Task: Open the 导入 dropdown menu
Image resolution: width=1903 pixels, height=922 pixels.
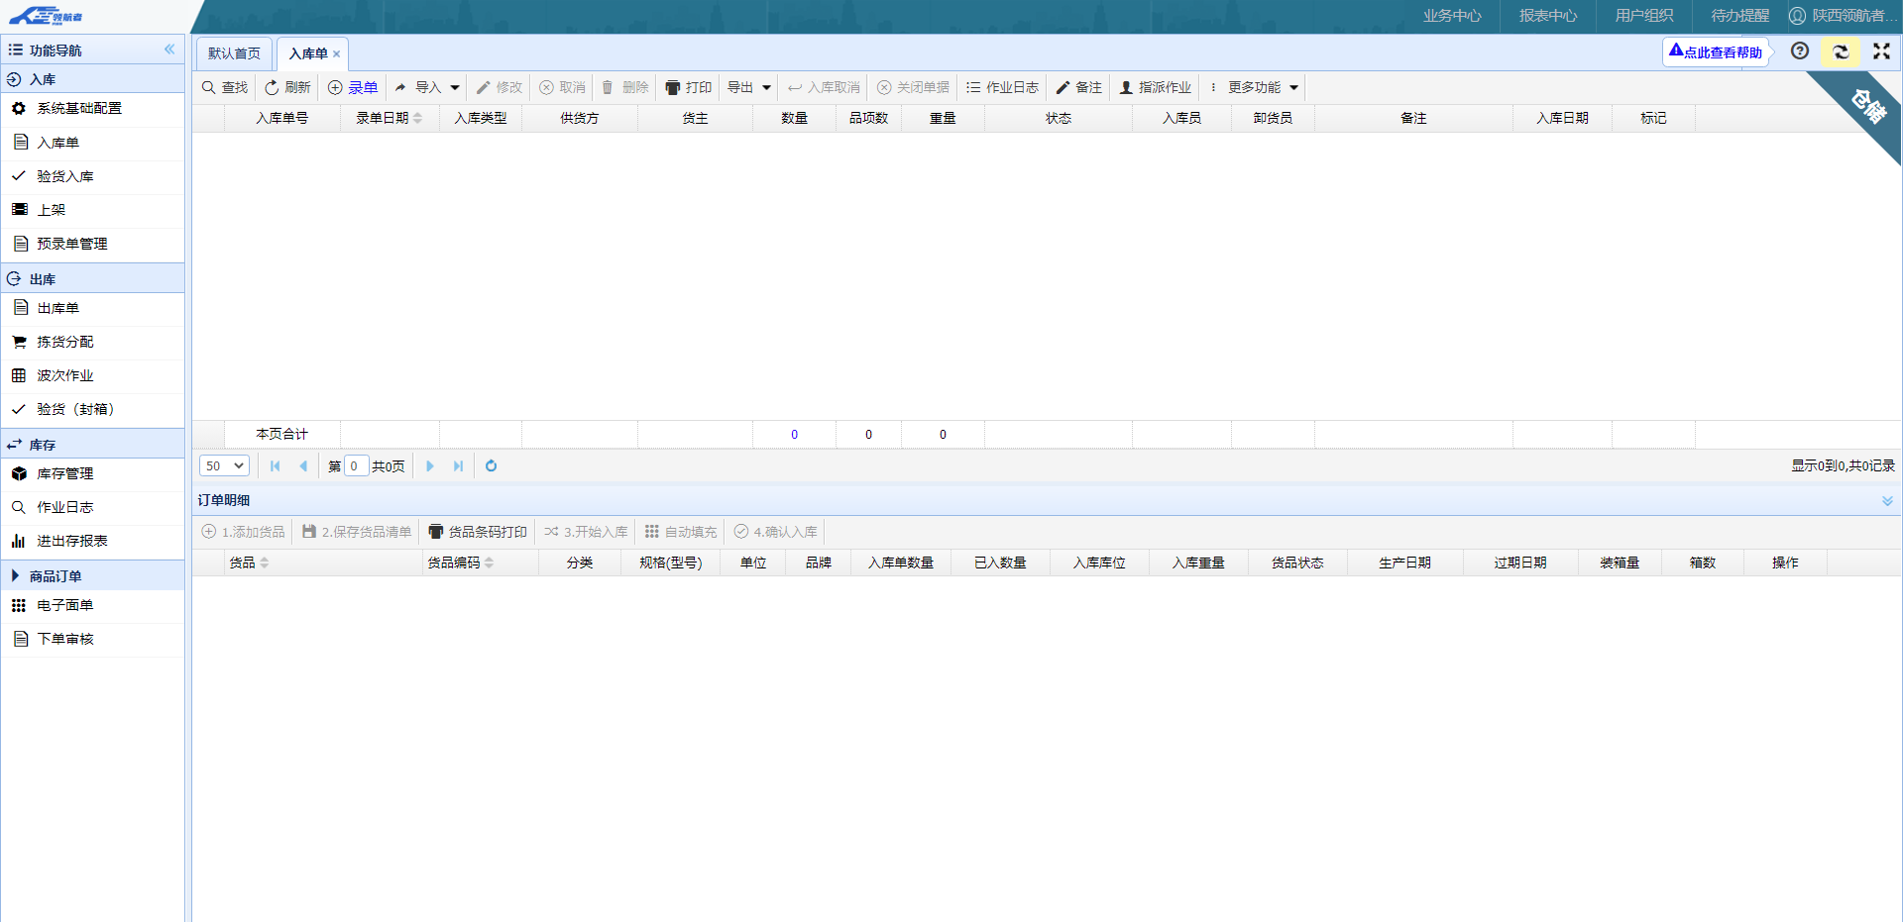Action: [x=427, y=87]
